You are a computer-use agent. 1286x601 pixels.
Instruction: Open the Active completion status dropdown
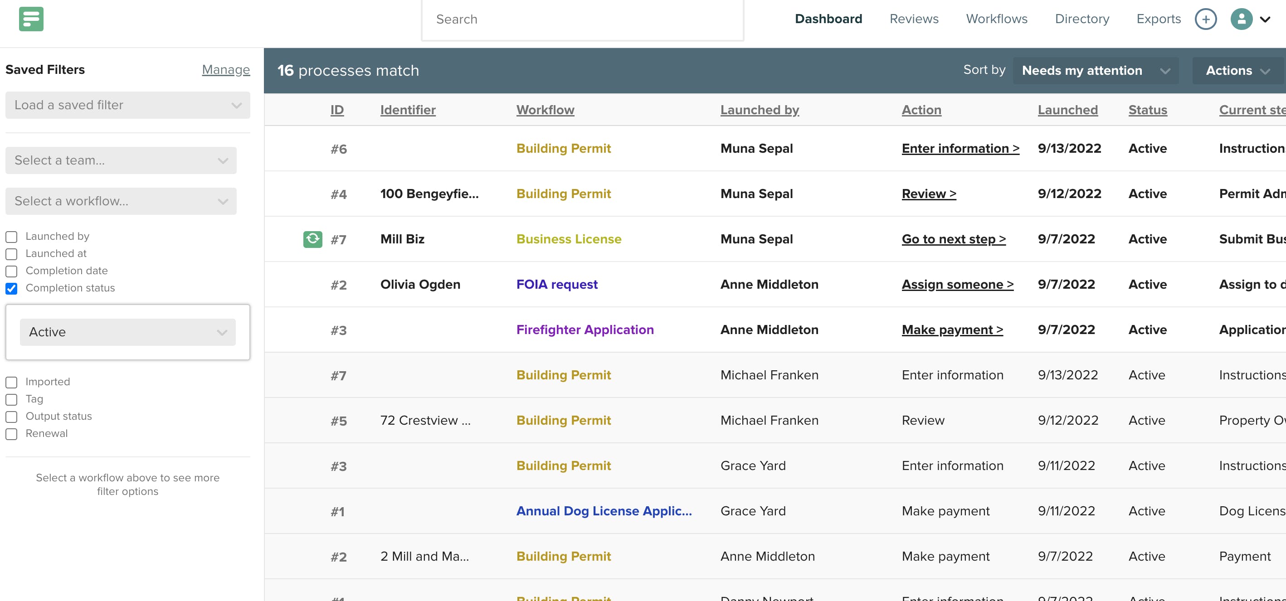(127, 332)
